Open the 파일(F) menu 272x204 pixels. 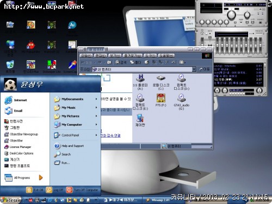tap(86, 55)
